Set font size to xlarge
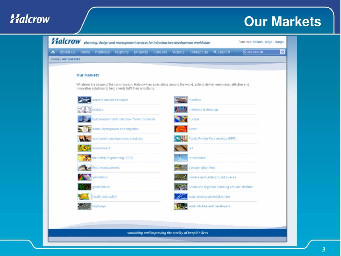 coord(279,42)
